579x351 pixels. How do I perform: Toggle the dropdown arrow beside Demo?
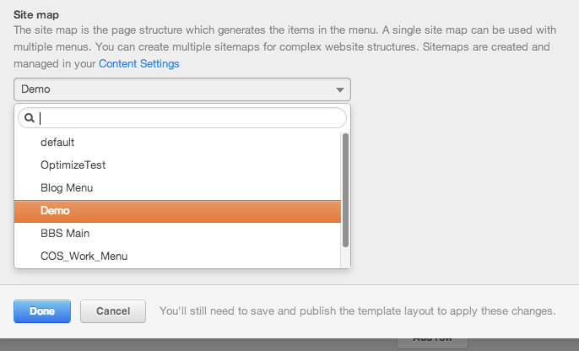coord(340,89)
